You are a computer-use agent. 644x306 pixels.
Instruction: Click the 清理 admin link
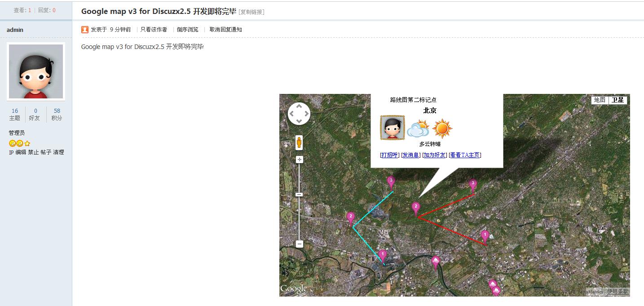pyautogui.click(x=58, y=152)
